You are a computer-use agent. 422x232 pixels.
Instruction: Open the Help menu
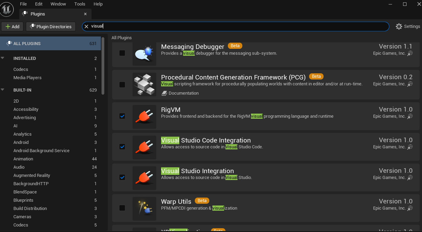[x=98, y=4]
